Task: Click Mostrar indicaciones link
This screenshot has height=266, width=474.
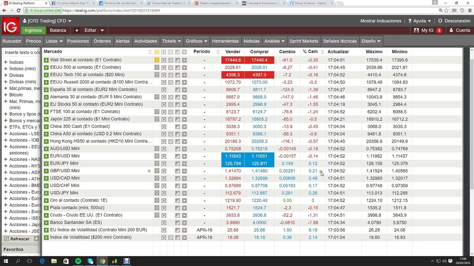Action: (381, 21)
